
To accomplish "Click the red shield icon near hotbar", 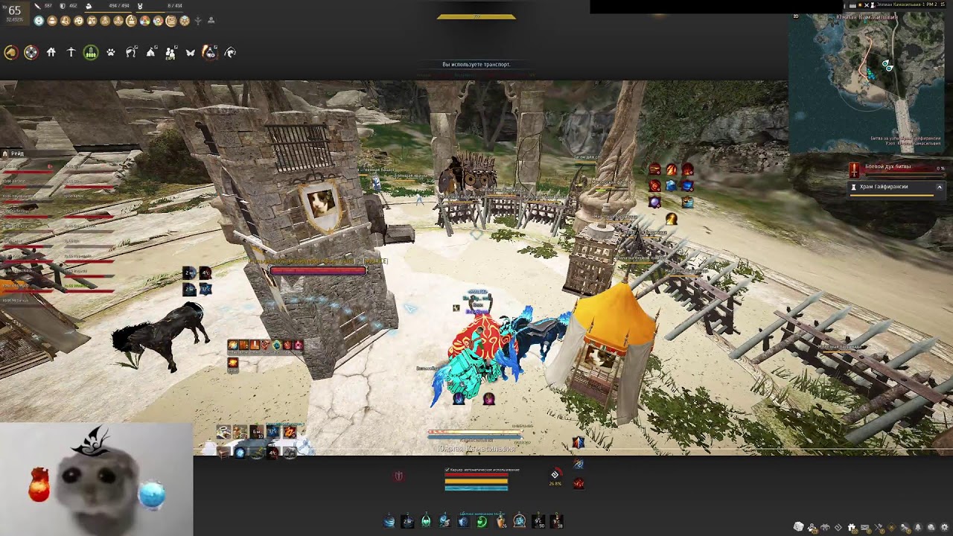I will coord(399,476).
